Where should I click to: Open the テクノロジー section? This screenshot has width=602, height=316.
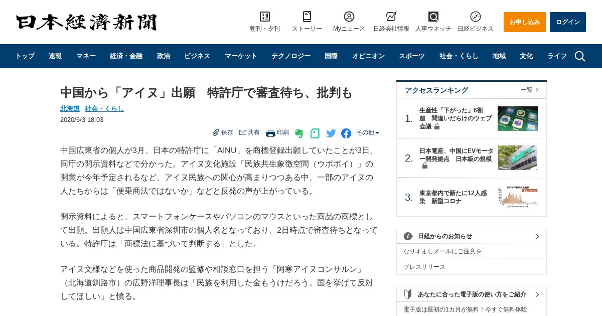291,56
